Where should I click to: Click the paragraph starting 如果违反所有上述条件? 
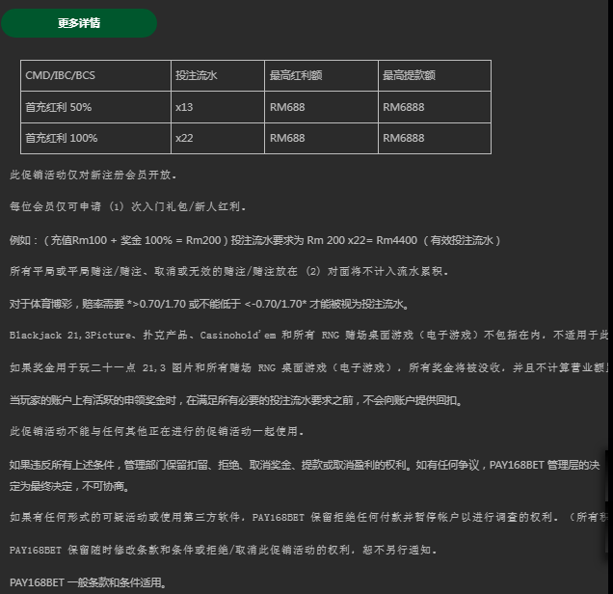pos(305,475)
